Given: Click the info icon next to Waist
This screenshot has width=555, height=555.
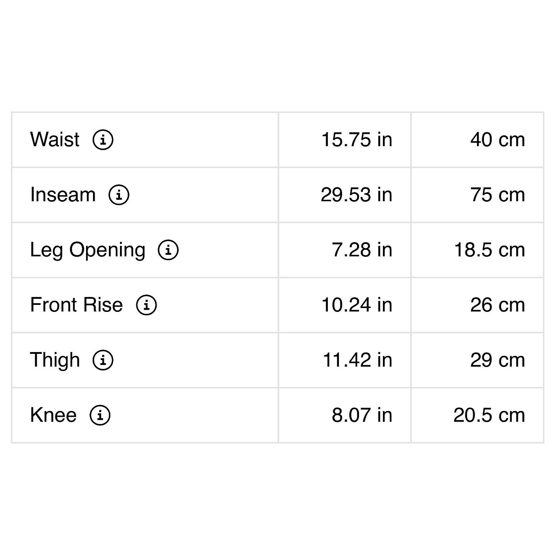Looking at the screenshot, I should click(103, 139).
